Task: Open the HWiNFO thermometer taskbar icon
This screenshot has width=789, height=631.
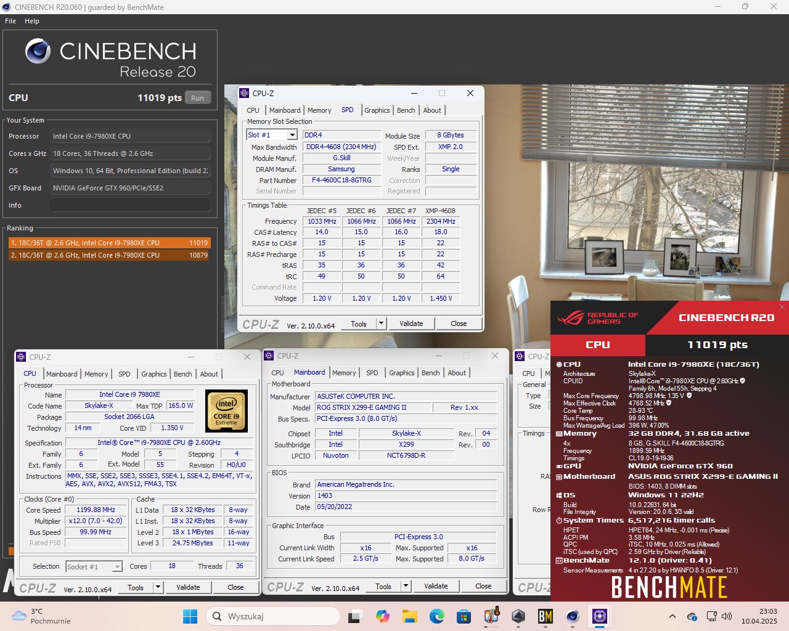Action: pos(491,616)
